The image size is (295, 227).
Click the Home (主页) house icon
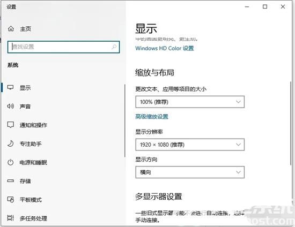[x=11, y=29]
